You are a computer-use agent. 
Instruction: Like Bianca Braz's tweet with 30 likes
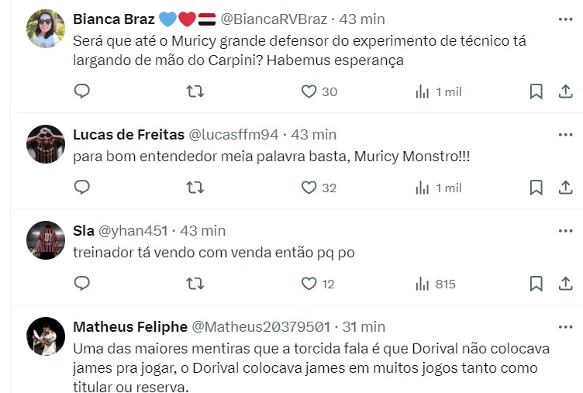pyautogui.click(x=309, y=91)
